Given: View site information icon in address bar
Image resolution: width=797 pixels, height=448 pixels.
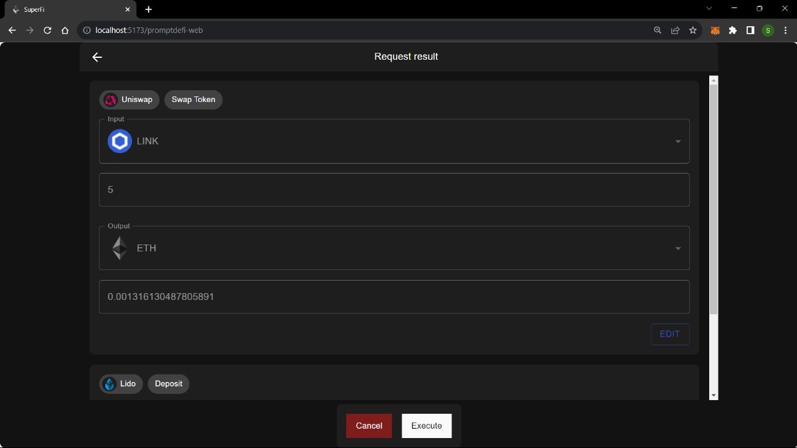Looking at the screenshot, I should point(87,30).
